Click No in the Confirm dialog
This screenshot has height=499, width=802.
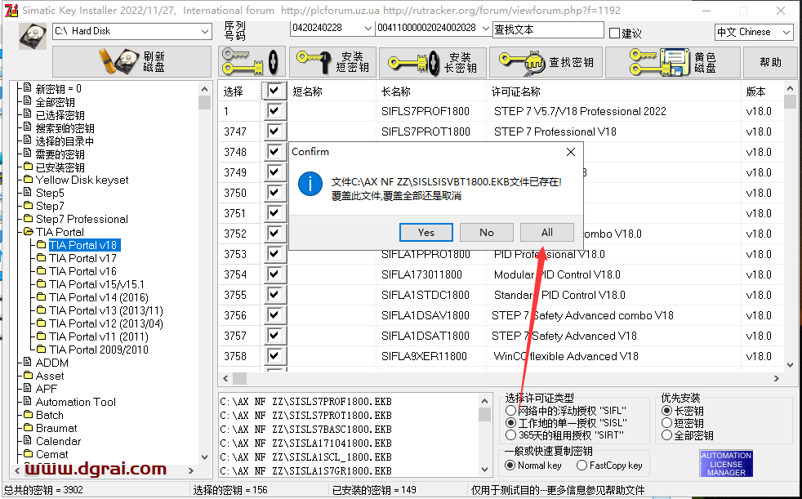click(487, 233)
